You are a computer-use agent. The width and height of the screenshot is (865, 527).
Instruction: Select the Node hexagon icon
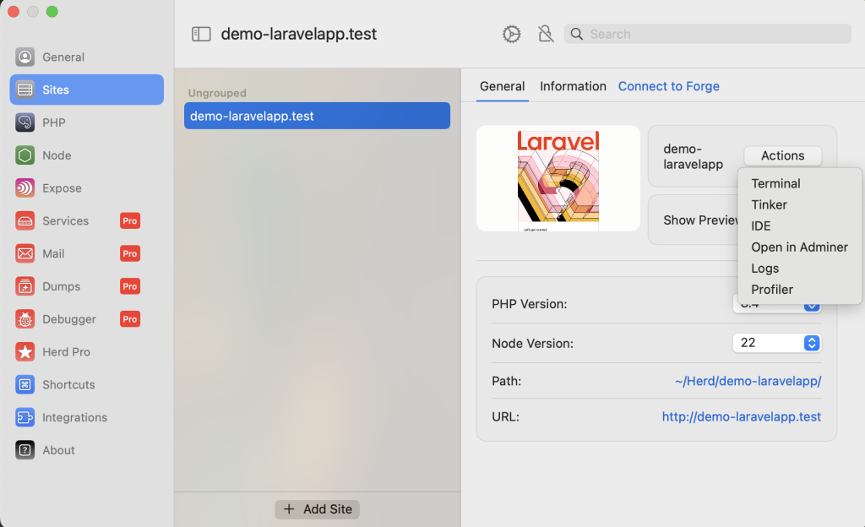[25, 155]
